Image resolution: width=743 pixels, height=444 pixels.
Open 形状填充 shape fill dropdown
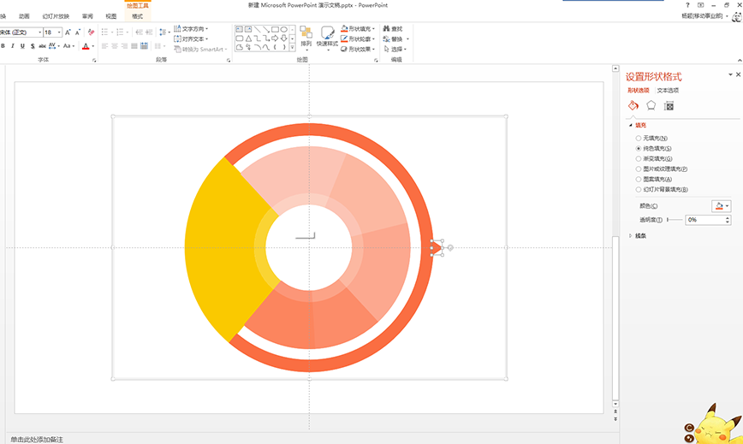coord(358,29)
